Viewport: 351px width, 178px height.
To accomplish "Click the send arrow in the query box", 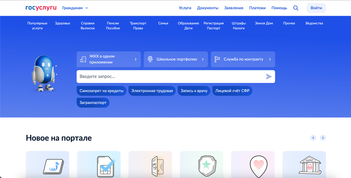I will 268,77.
